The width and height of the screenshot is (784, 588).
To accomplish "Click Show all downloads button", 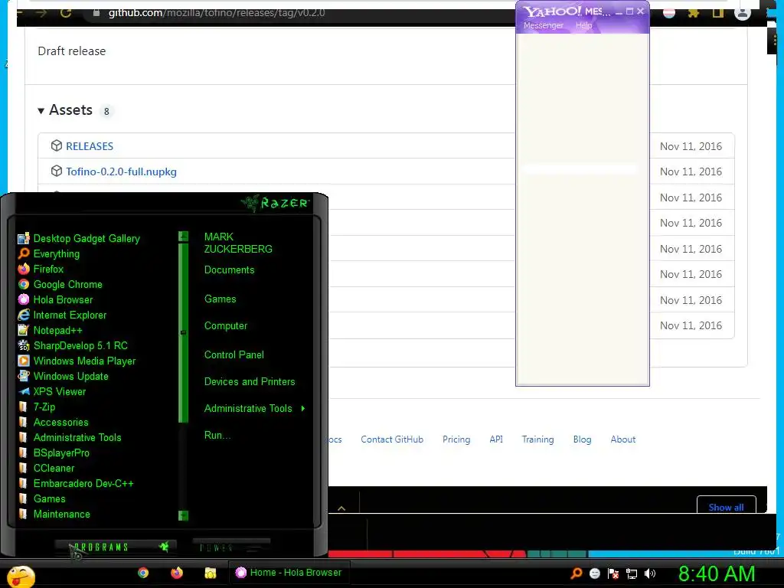I will point(726,506).
